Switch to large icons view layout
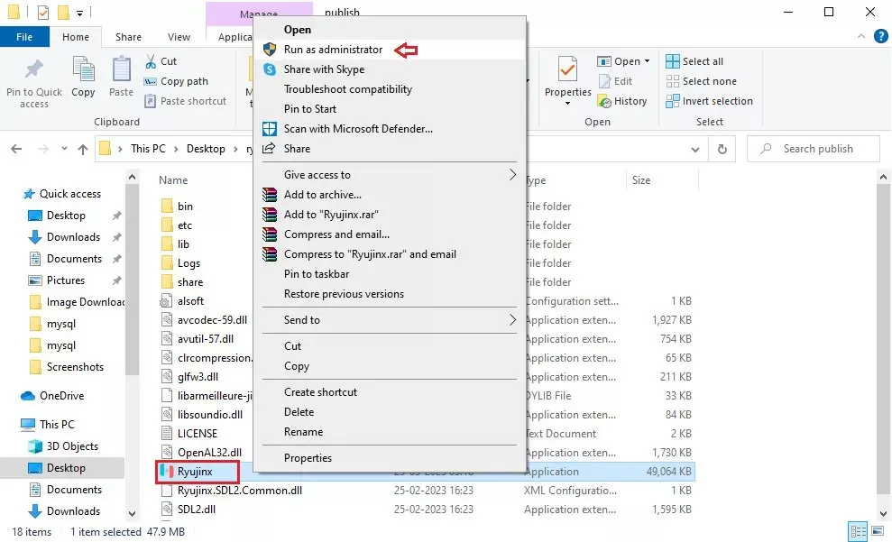Image resolution: width=892 pixels, height=542 pixels. pyautogui.click(x=878, y=532)
